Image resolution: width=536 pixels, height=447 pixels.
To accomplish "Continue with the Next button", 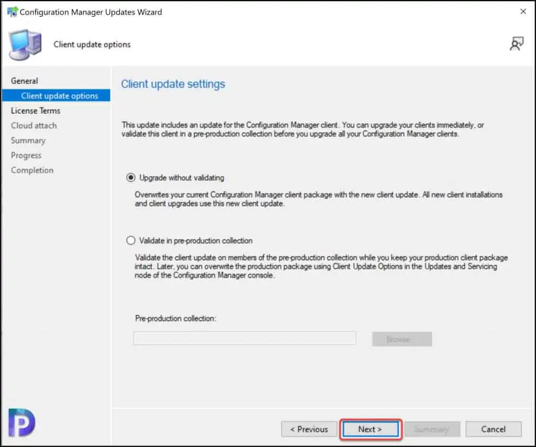I will coord(371,429).
